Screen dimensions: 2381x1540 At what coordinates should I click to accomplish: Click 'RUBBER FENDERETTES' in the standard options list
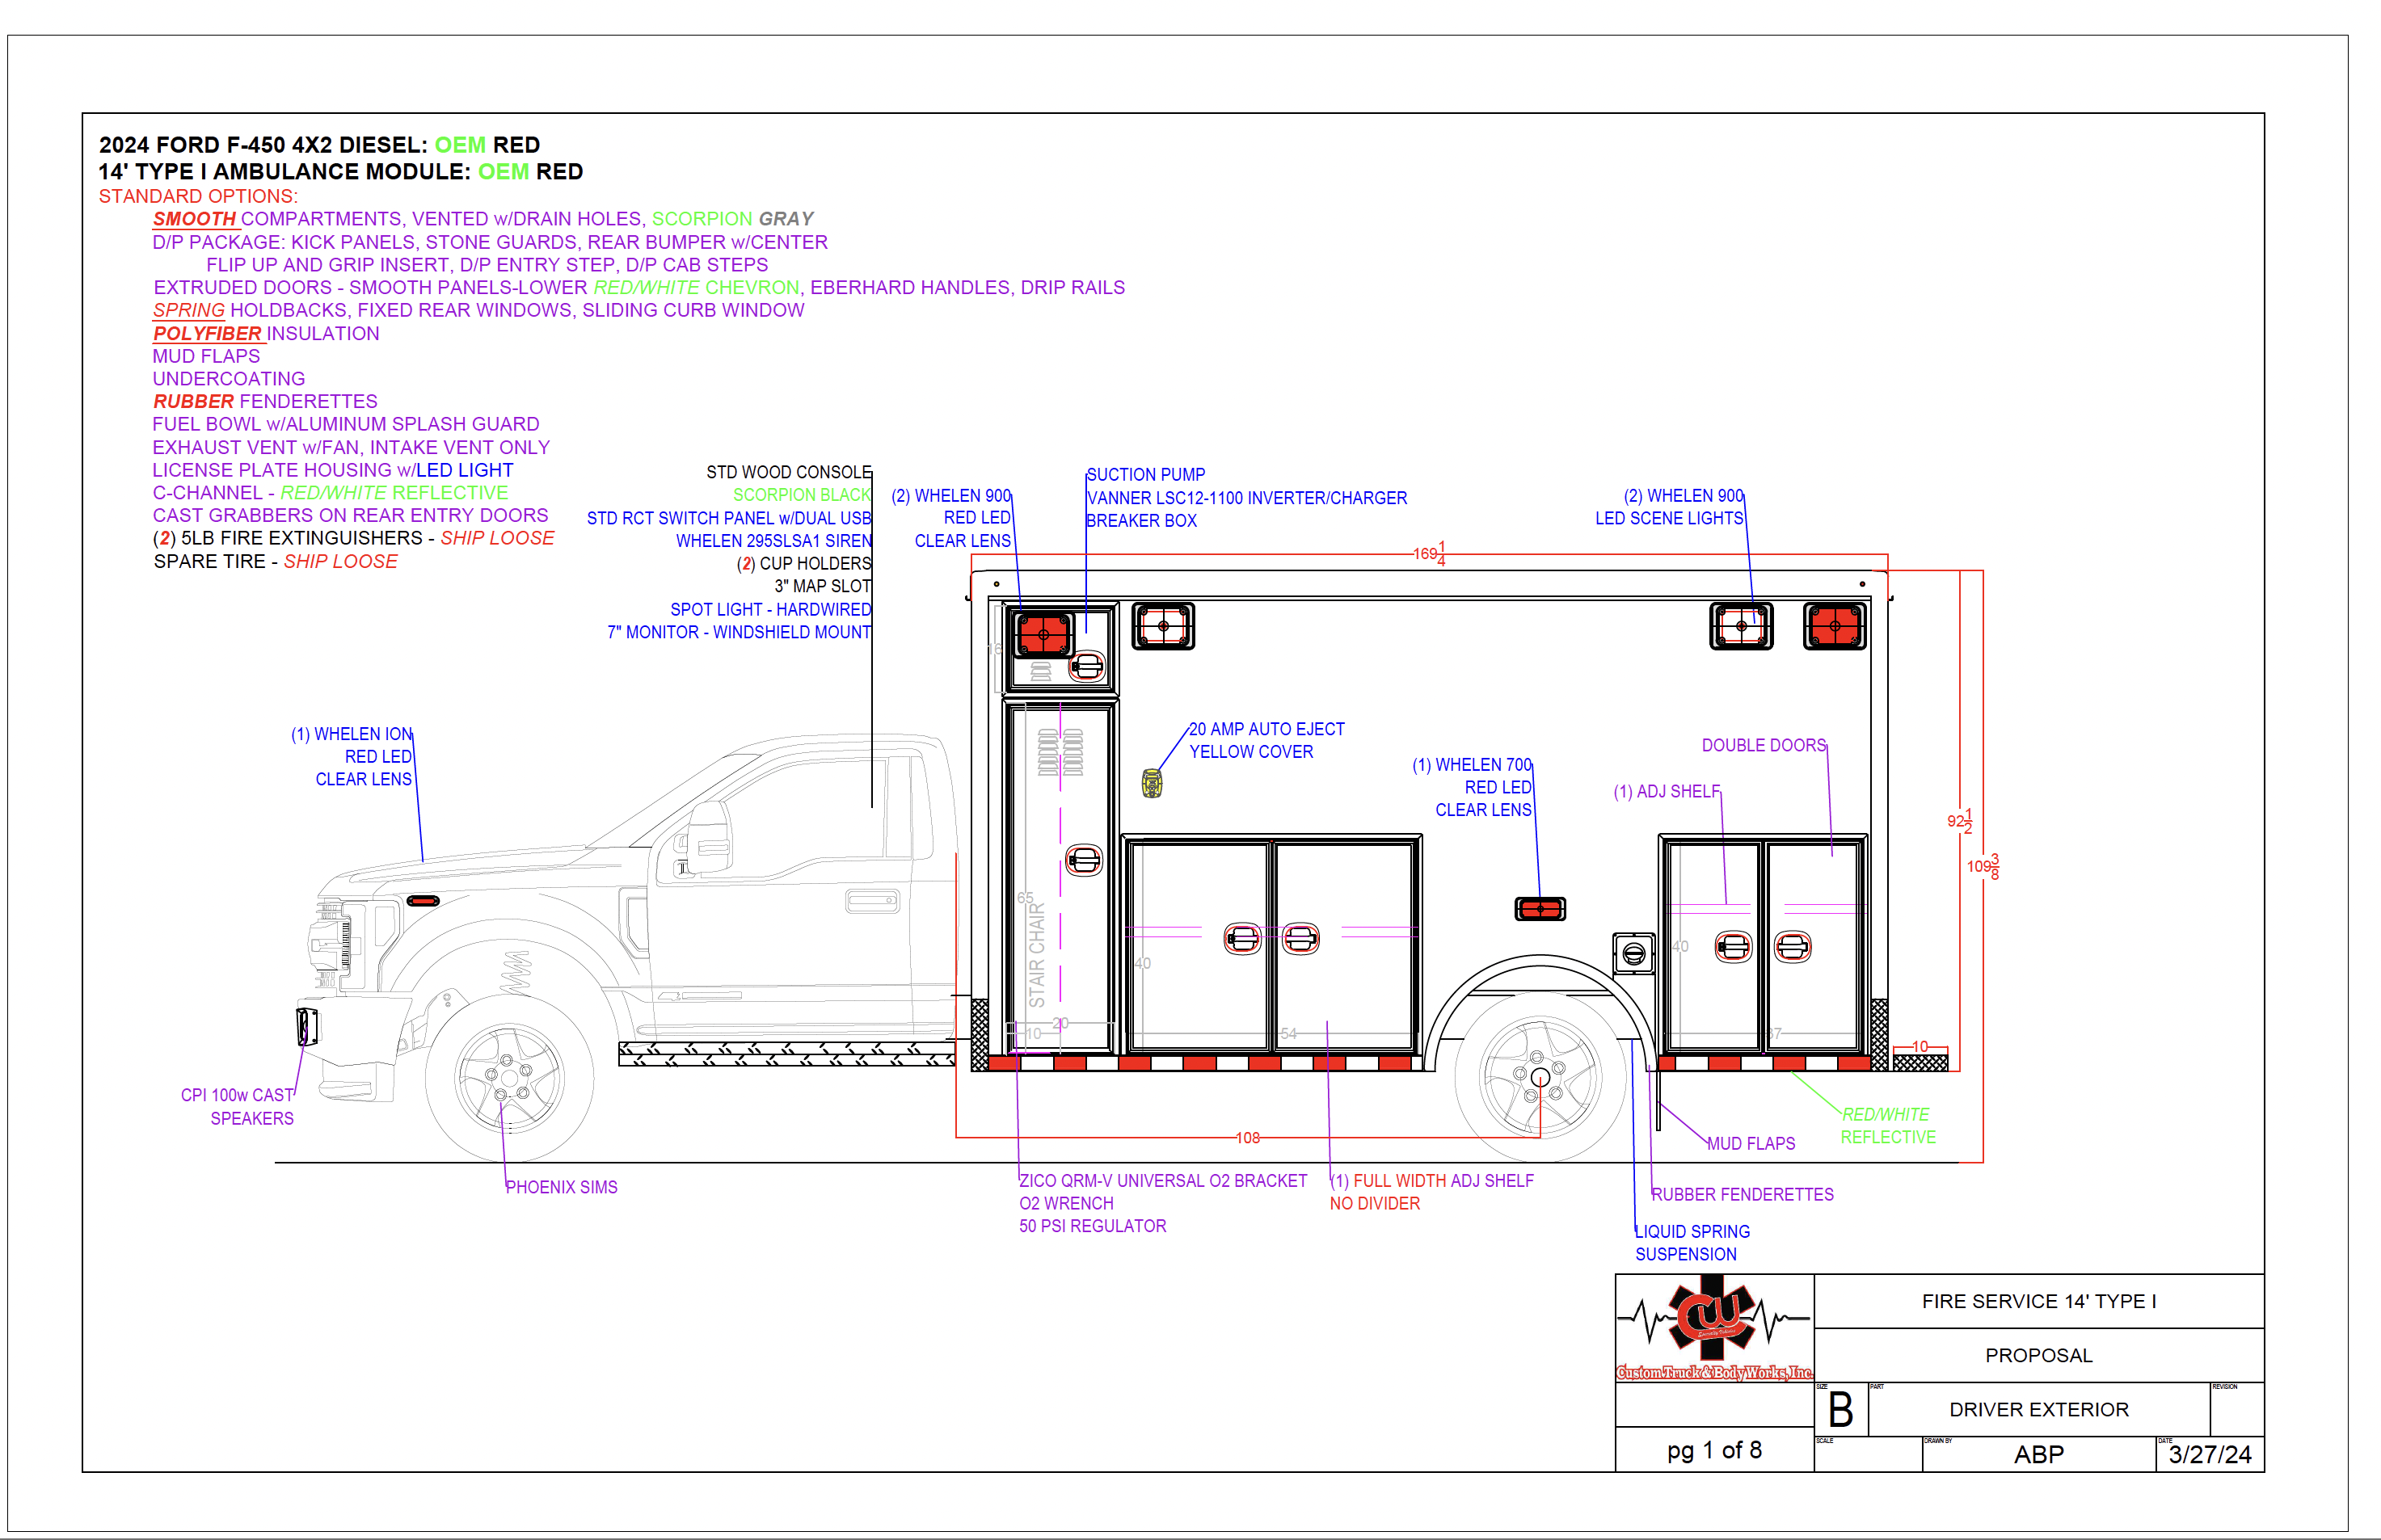tap(265, 401)
